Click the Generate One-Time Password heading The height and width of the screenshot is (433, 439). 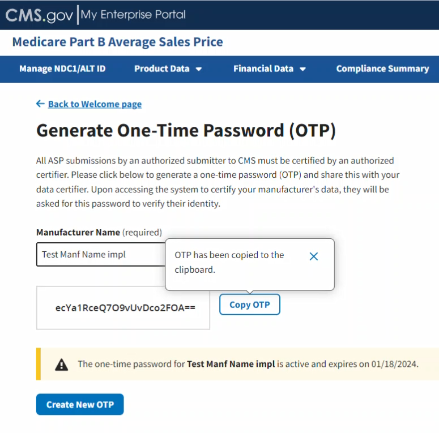pos(186,131)
